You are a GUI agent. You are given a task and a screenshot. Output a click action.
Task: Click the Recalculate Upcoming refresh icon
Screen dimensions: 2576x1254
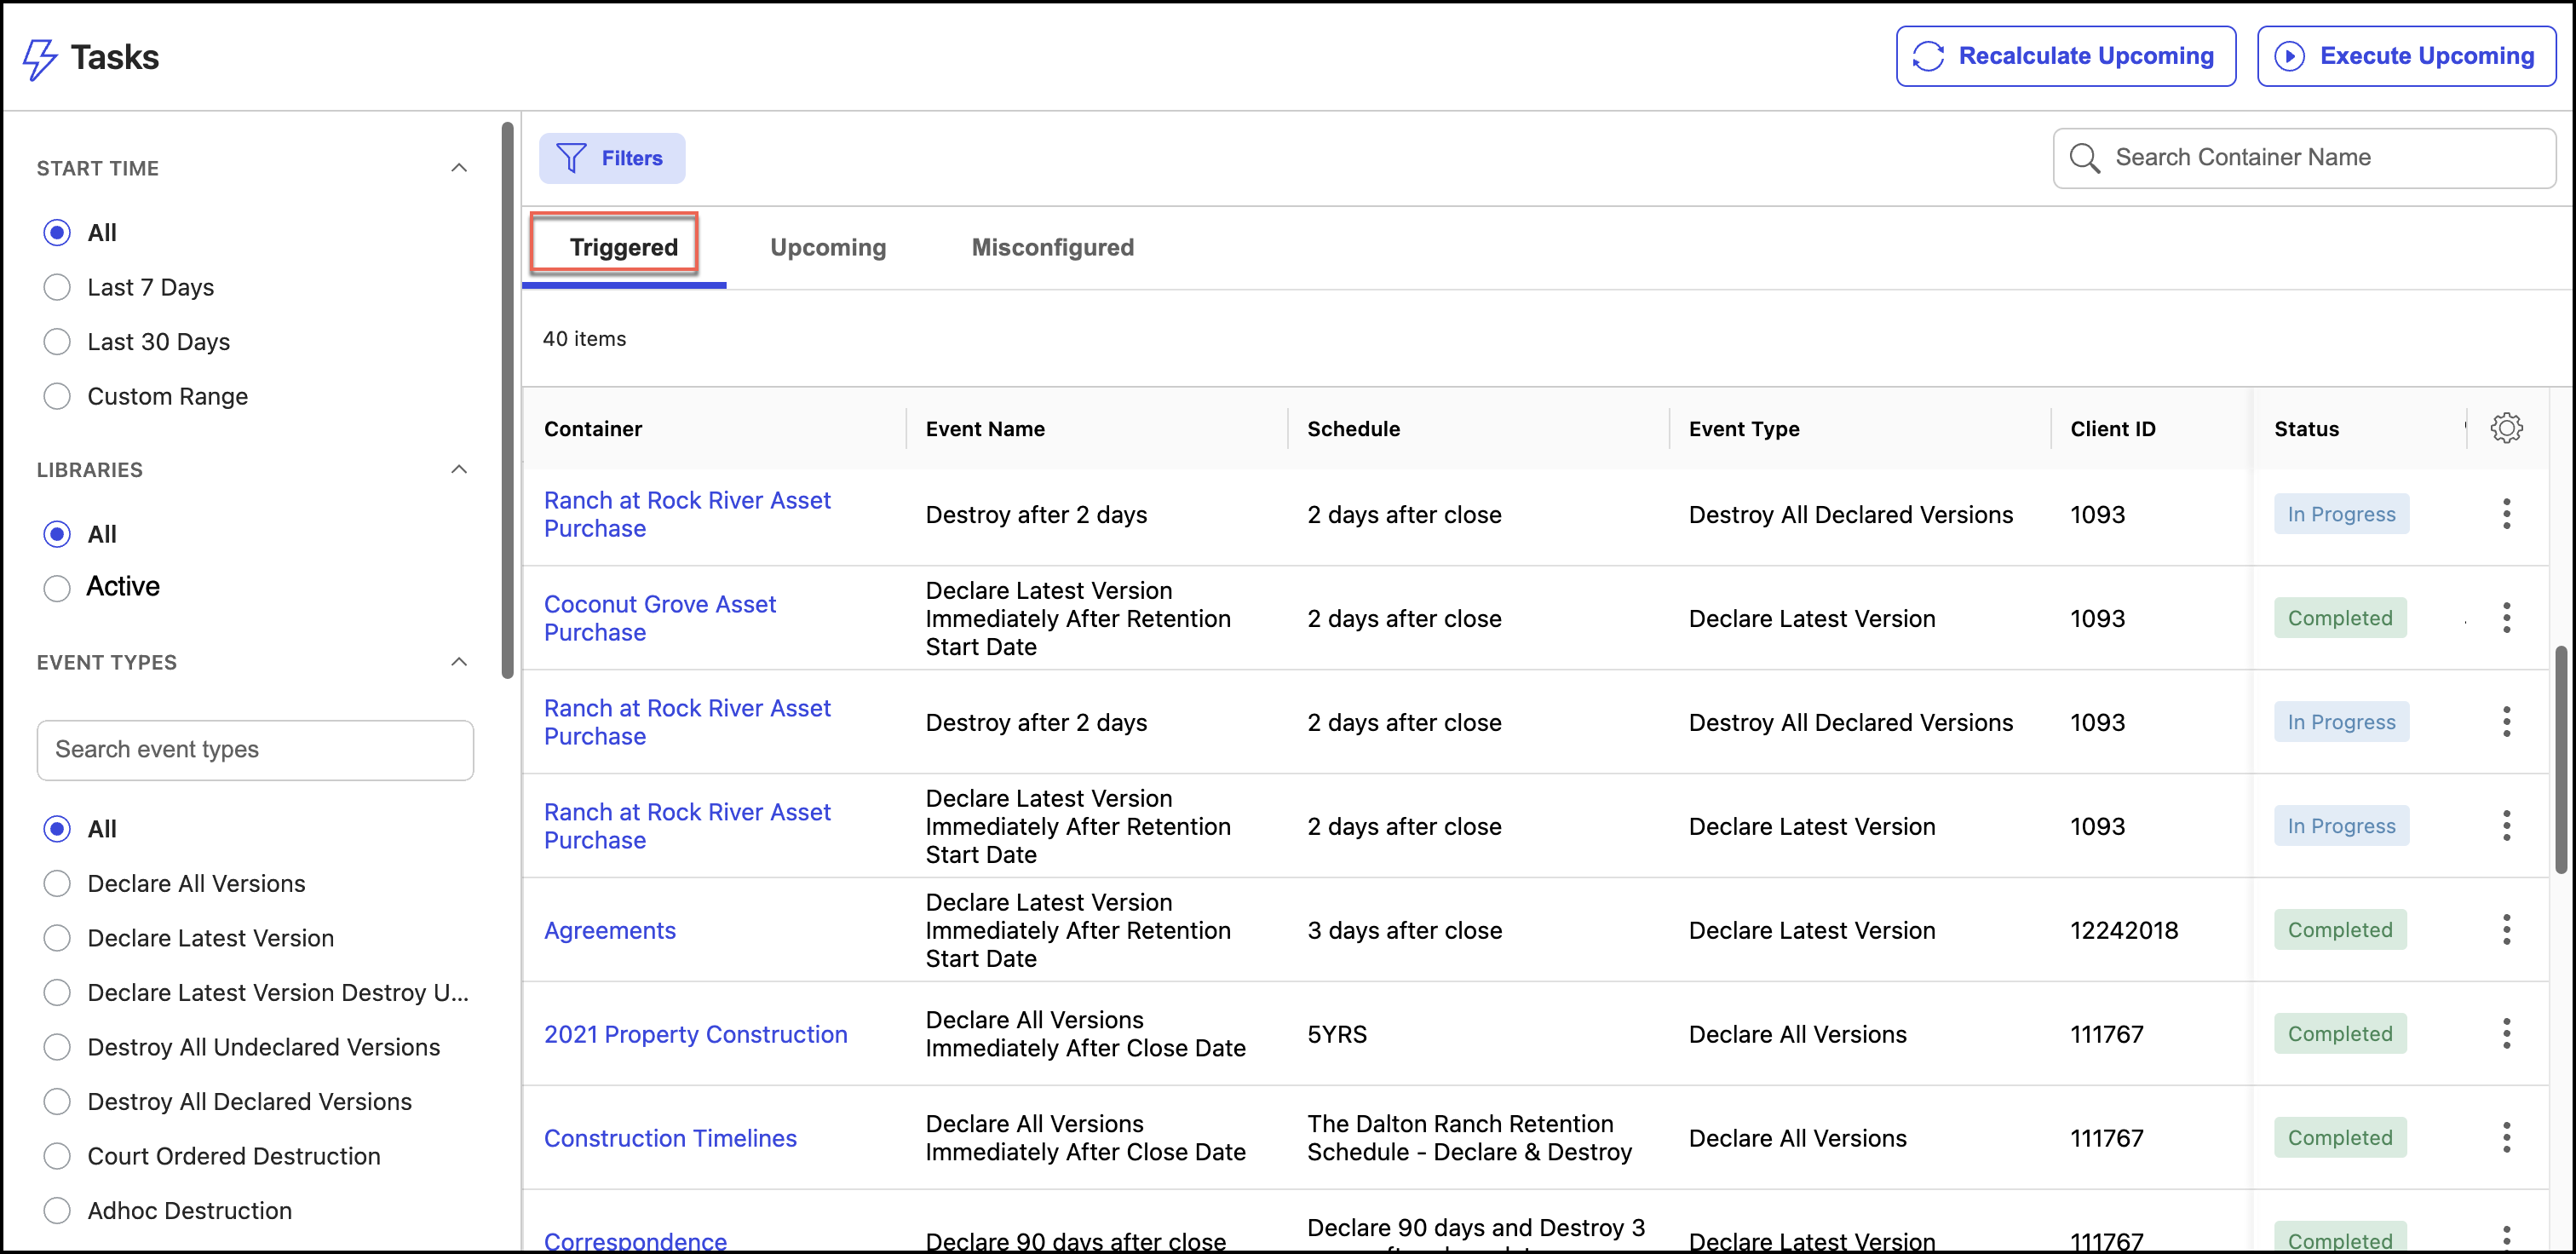[x=1927, y=56]
